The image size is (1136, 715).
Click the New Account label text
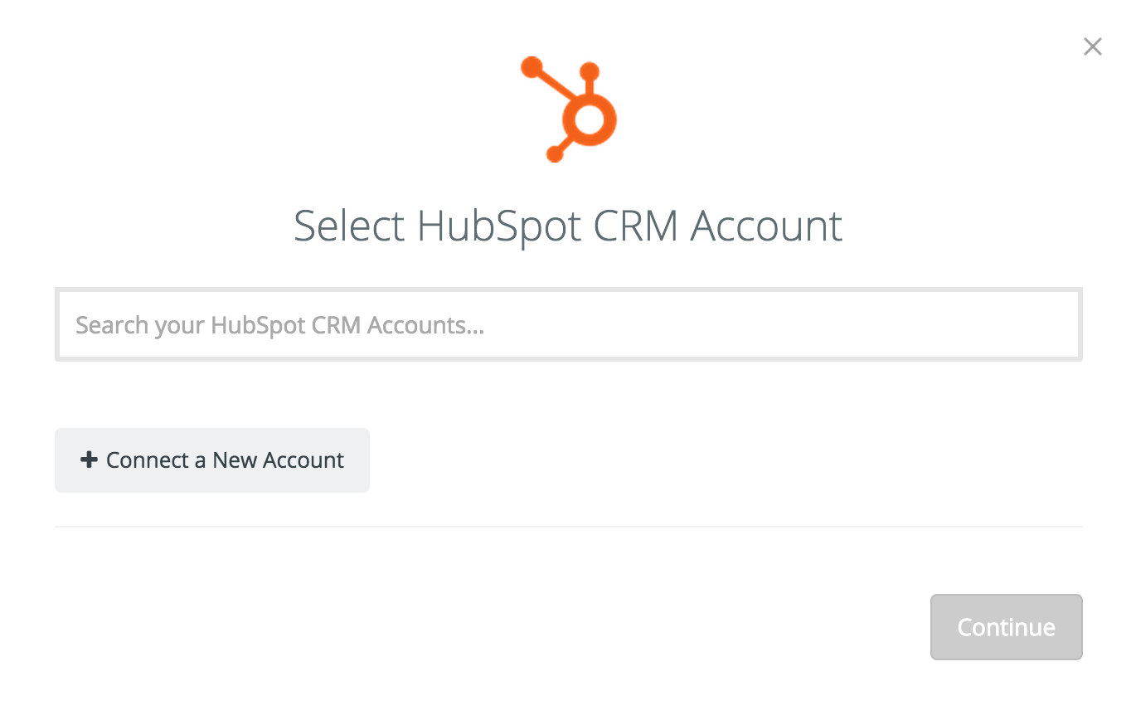pyautogui.click(x=278, y=460)
